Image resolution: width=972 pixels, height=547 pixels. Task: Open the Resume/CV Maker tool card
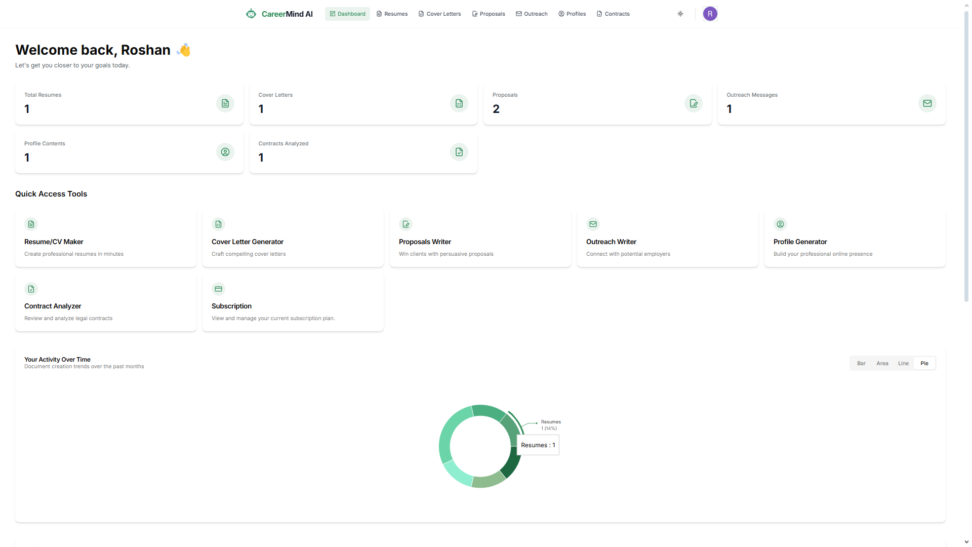pyautogui.click(x=105, y=239)
